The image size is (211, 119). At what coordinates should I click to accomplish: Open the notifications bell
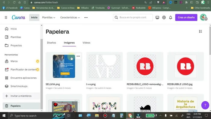[171, 17]
